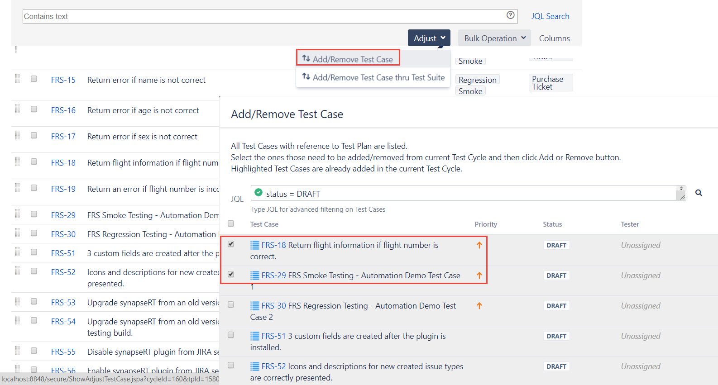Click the test case icon beside FRS-18
The width and height of the screenshot is (718, 385).
(x=255, y=245)
